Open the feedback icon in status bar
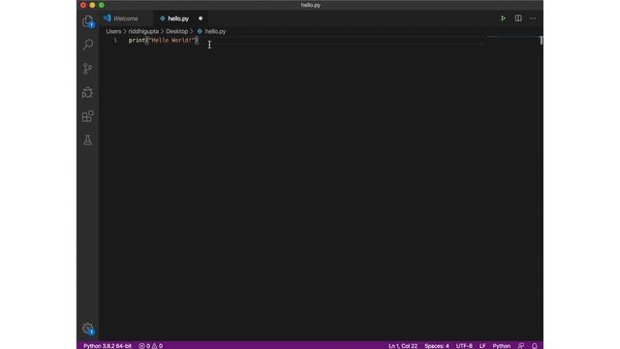This screenshot has width=620, height=349. [x=521, y=346]
